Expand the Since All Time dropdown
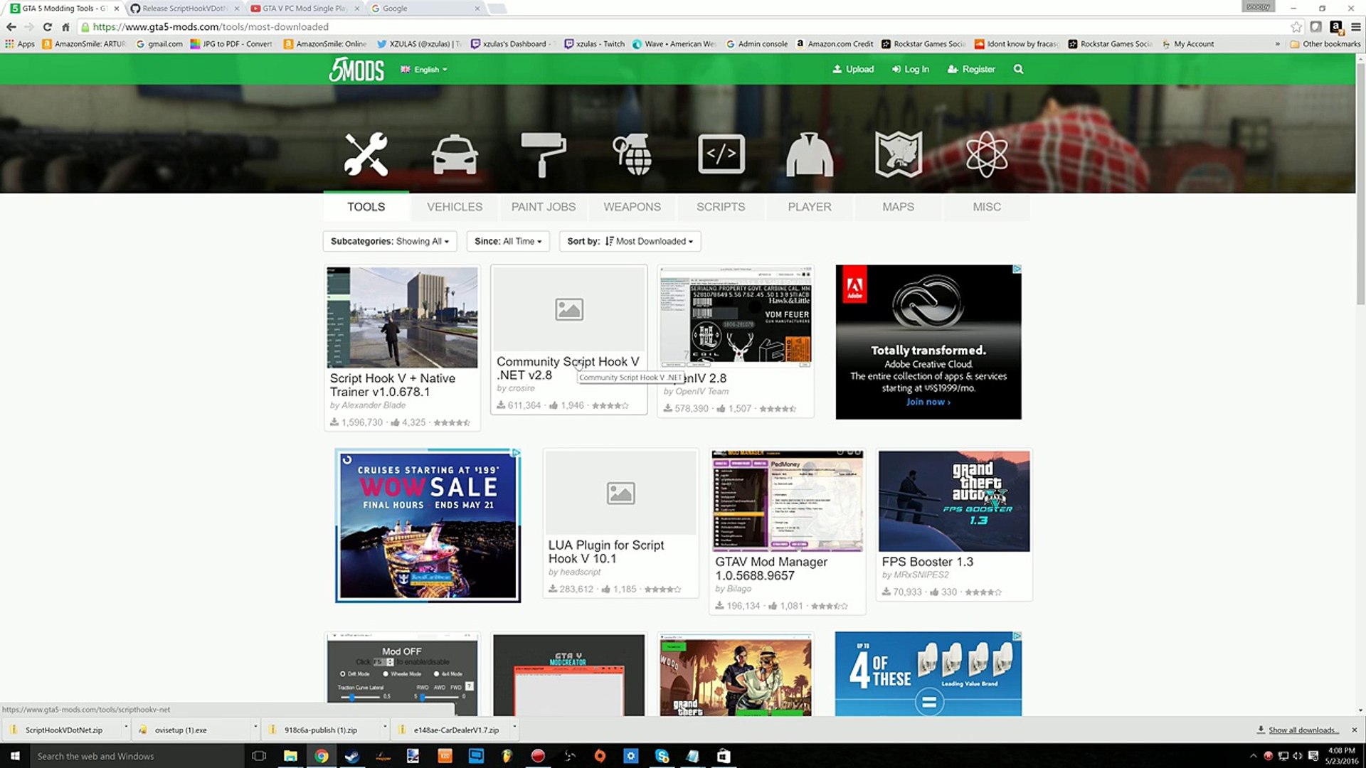The height and width of the screenshot is (768, 1366). pos(508,241)
